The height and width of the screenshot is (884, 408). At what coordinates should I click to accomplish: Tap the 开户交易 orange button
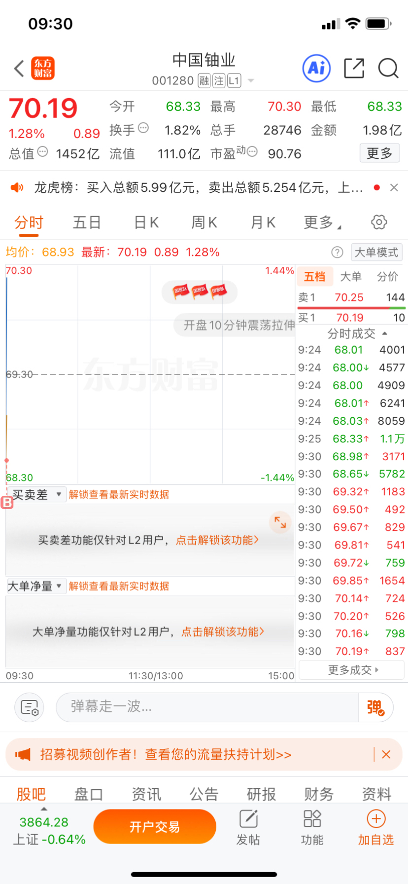coord(155,827)
